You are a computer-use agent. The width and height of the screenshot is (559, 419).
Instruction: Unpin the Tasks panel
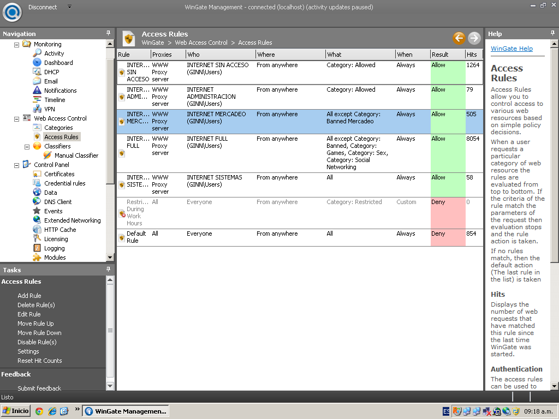click(x=109, y=270)
